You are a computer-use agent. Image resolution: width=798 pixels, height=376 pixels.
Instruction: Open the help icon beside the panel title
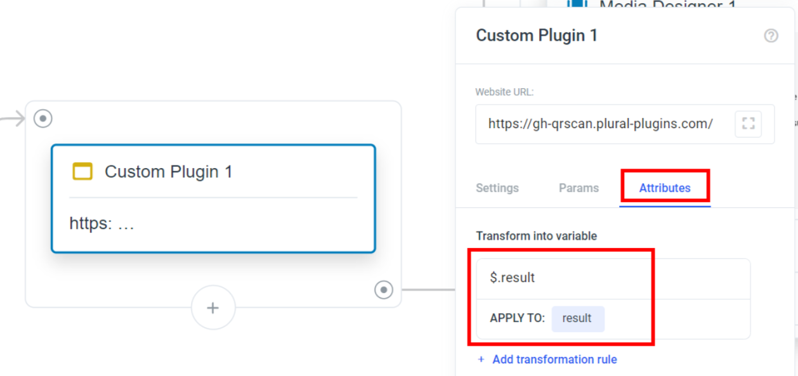[771, 36]
